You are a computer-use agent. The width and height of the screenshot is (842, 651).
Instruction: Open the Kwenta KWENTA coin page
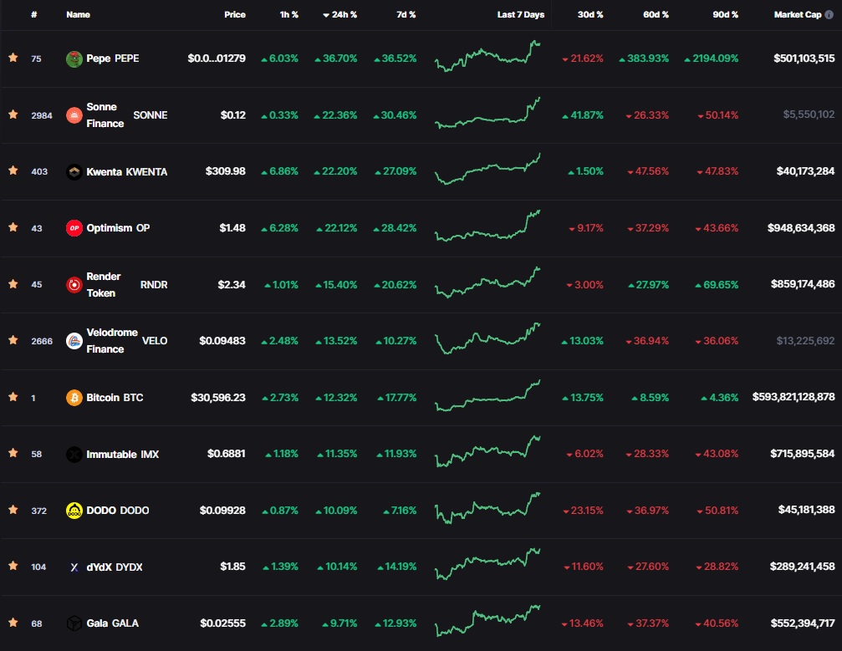pos(127,172)
